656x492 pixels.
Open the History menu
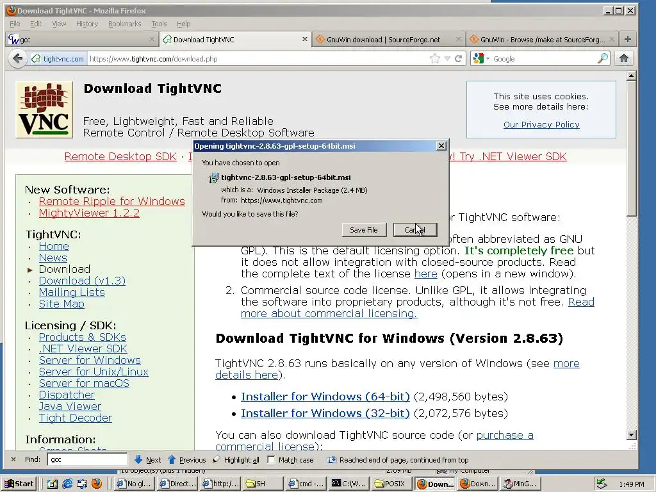coord(87,24)
